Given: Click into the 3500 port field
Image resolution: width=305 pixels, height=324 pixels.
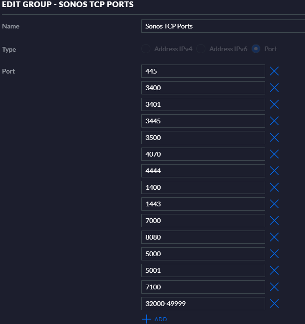Looking at the screenshot, I should (203, 138).
